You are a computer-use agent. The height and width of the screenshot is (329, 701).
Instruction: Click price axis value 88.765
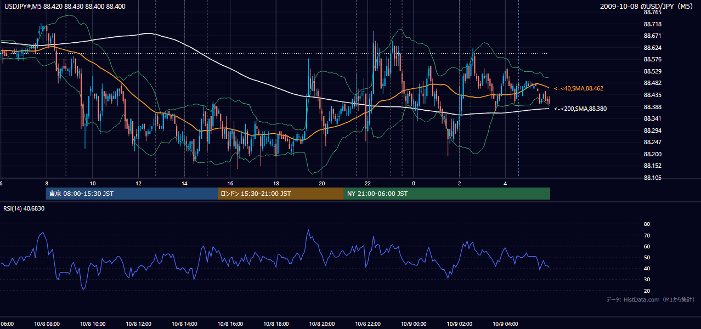click(652, 12)
